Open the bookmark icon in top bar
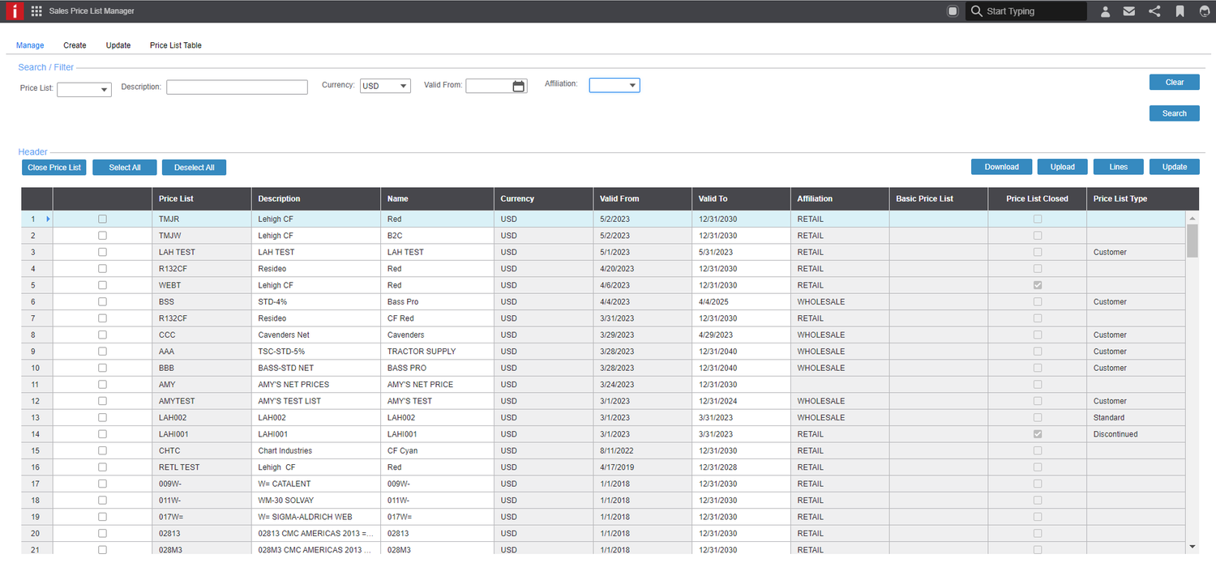The height and width of the screenshot is (567, 1216). point(1180,11)
